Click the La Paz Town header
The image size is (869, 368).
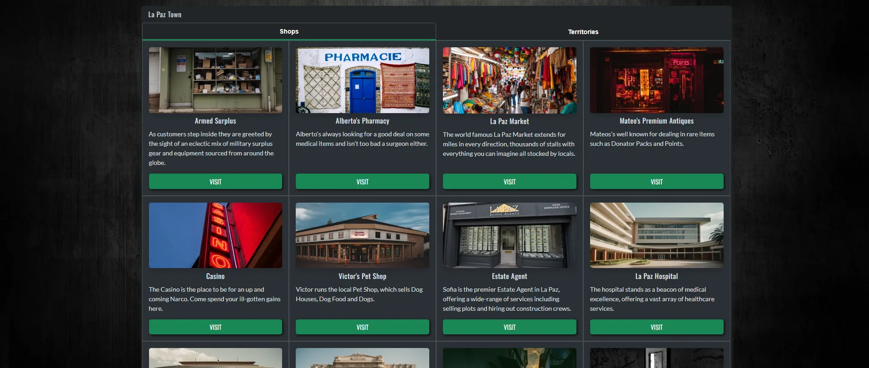coord(164,15)
